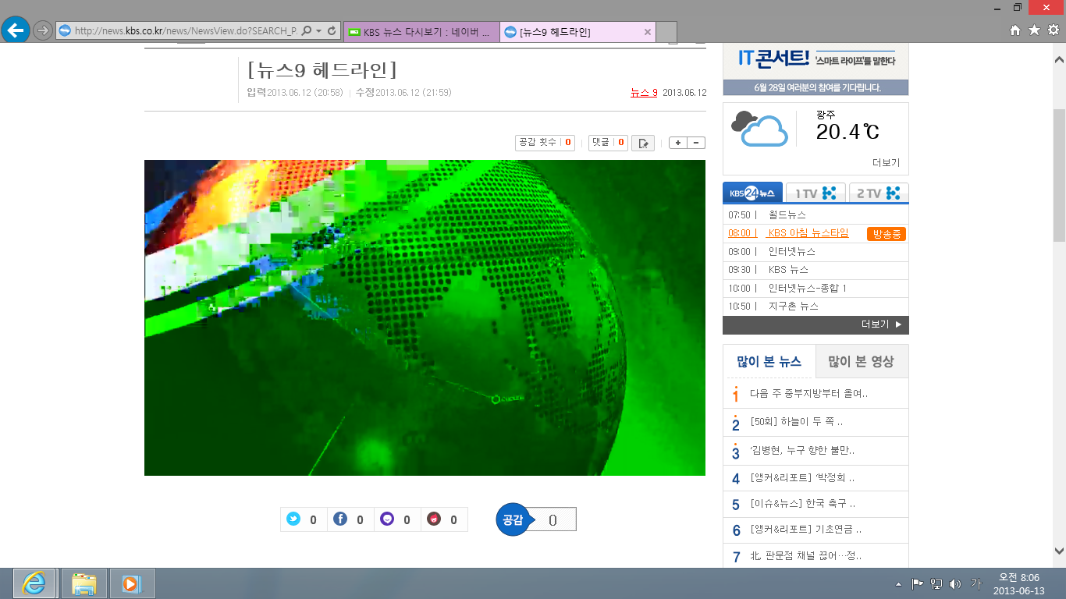Open ranked story [앵커&리포트] 기초연금
Screen dimensions: 1066x599
click(805, 530)
